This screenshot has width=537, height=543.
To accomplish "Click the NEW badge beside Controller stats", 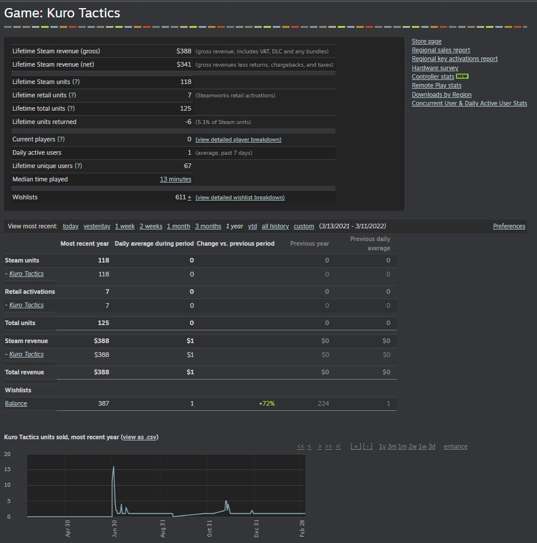I will [462, 76].
